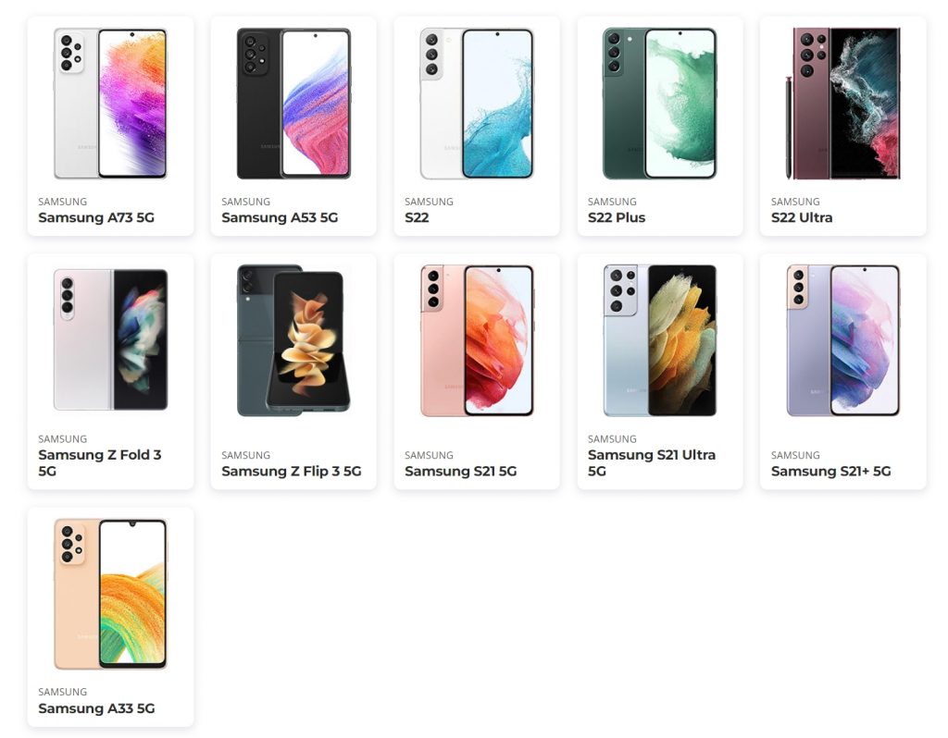Open the Z Flip 3 5G phone image

click(x=293, y=340)
